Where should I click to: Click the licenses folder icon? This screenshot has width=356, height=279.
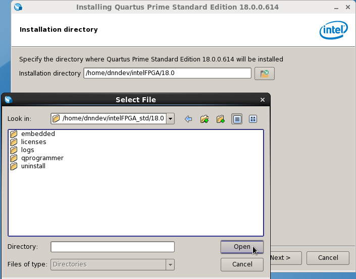pyautogui.click(x=14, y=142)
